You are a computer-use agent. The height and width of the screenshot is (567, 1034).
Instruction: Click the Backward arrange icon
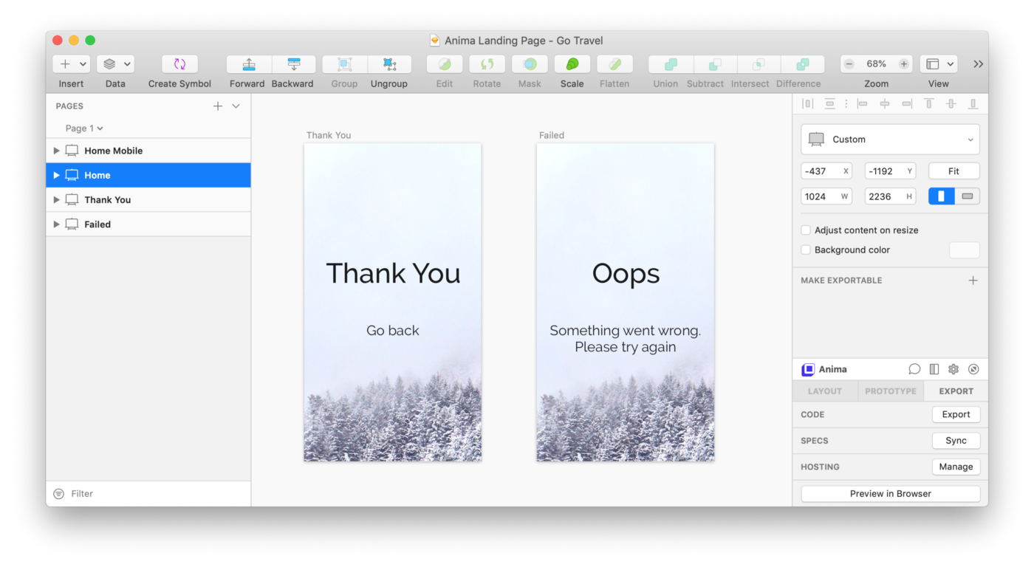[293, 64]
